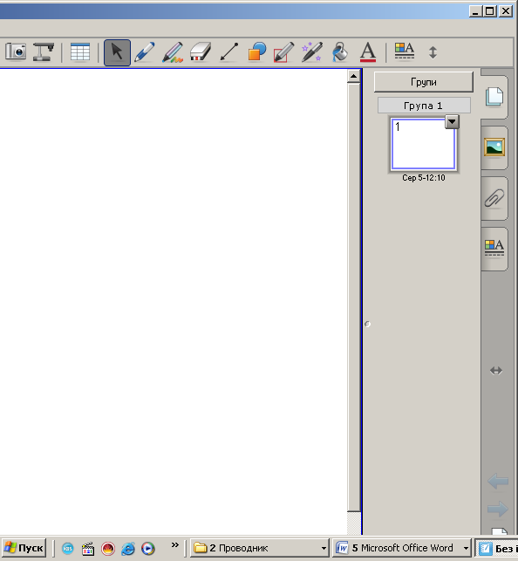Click the red Quick Launch icon
This screenshot has height=561, width=518.
tap(108, 548)
